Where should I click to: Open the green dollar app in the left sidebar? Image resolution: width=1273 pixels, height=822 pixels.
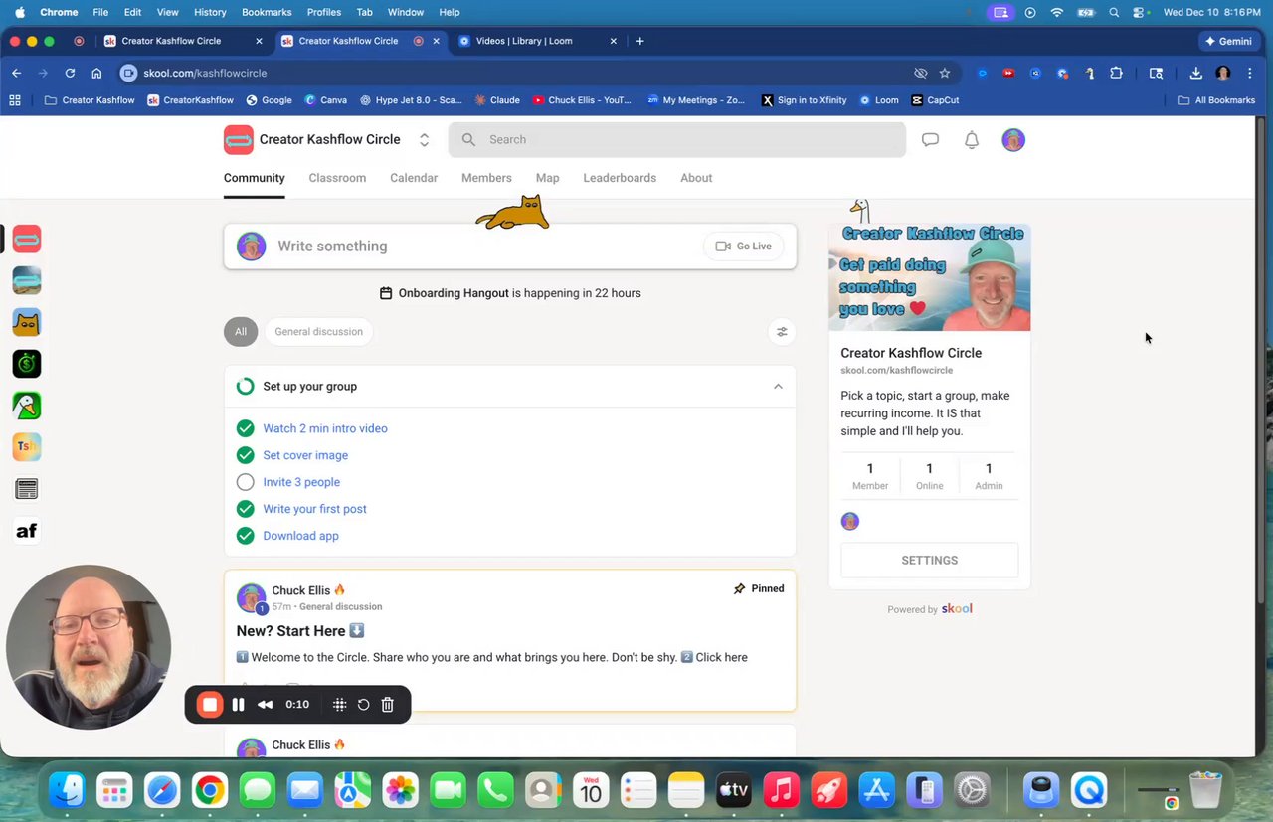coord(27,364)
